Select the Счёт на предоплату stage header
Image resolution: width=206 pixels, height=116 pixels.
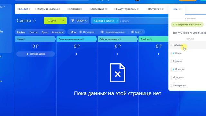117,39
